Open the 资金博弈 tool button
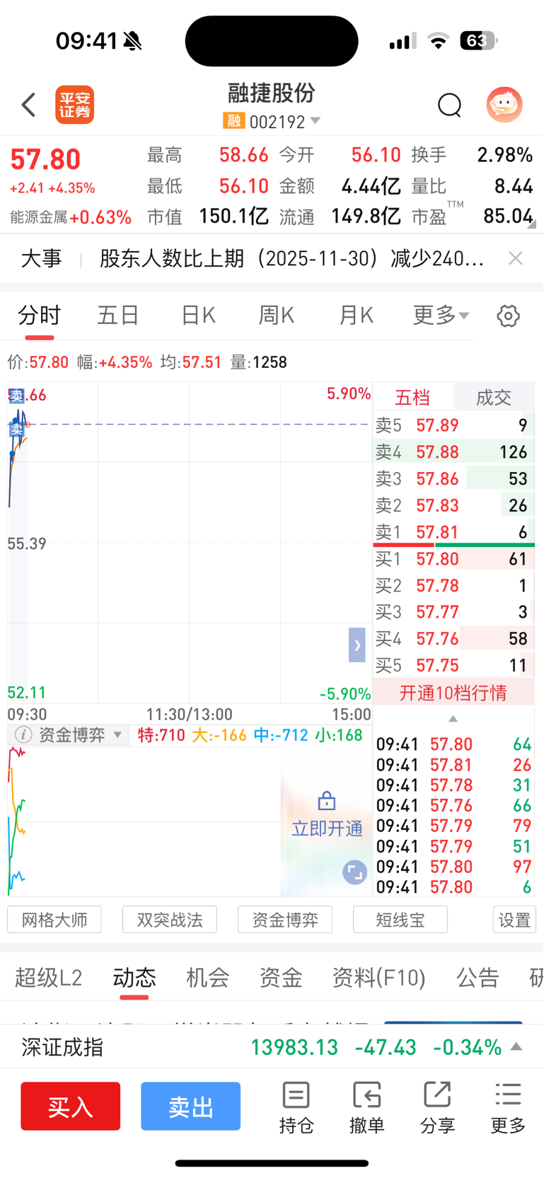Viewport: 544px width, 1178px height. coord(285,920)
